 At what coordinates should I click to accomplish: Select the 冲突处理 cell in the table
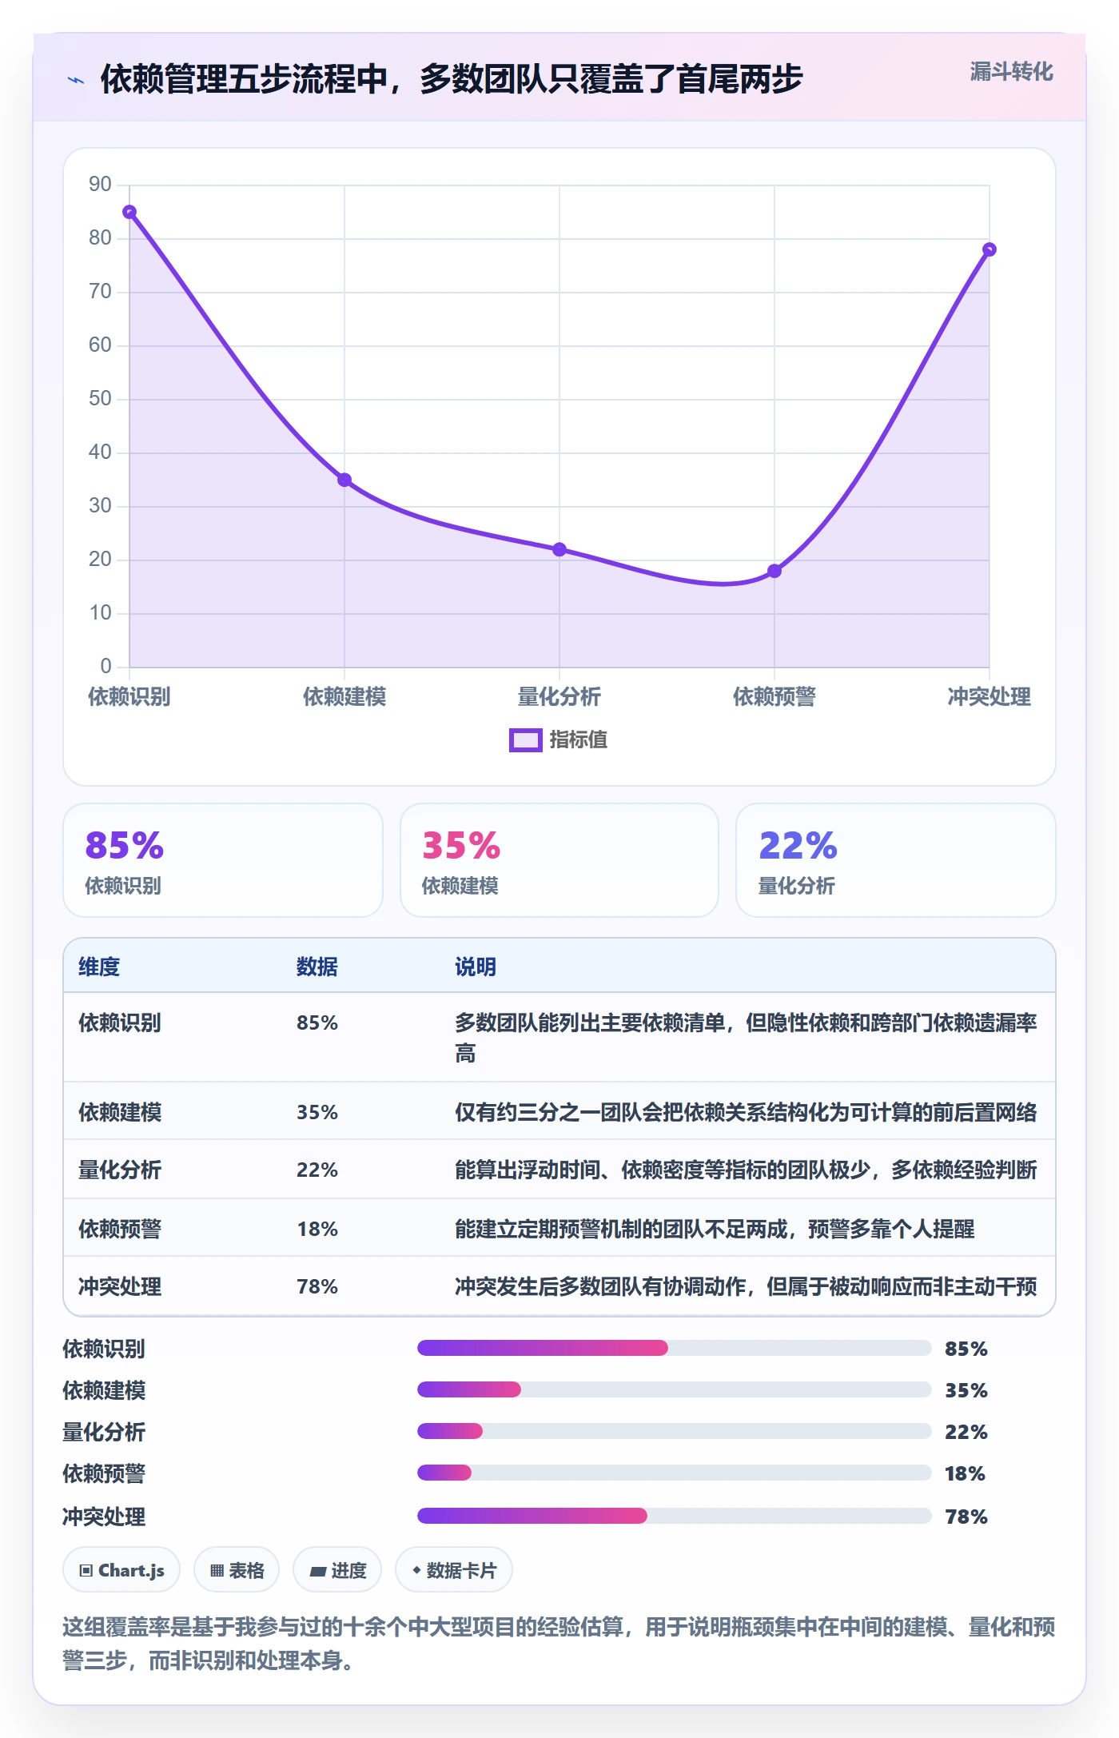tap(120, 1286)
